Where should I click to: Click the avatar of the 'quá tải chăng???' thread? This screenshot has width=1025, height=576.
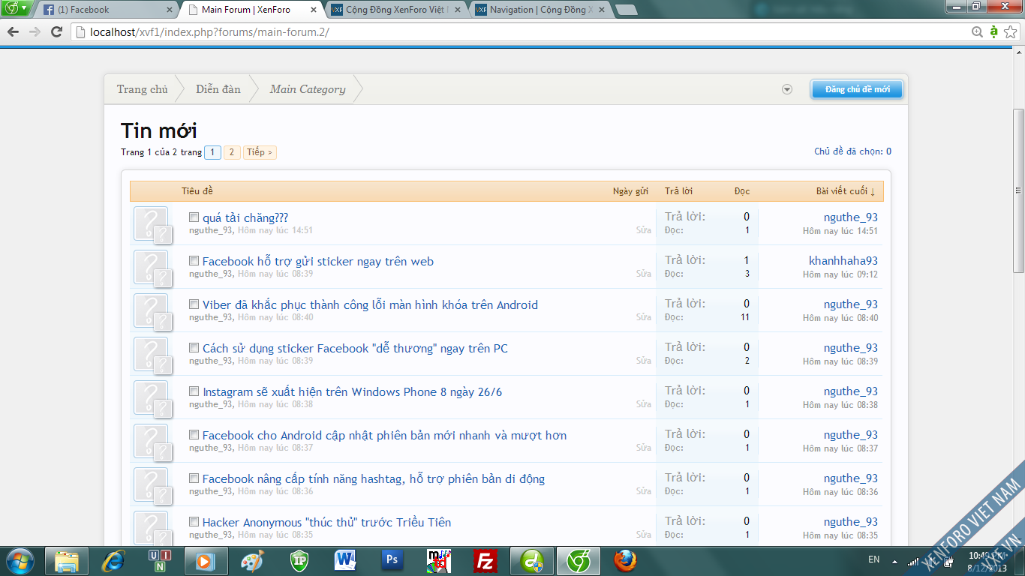[151, 224]
